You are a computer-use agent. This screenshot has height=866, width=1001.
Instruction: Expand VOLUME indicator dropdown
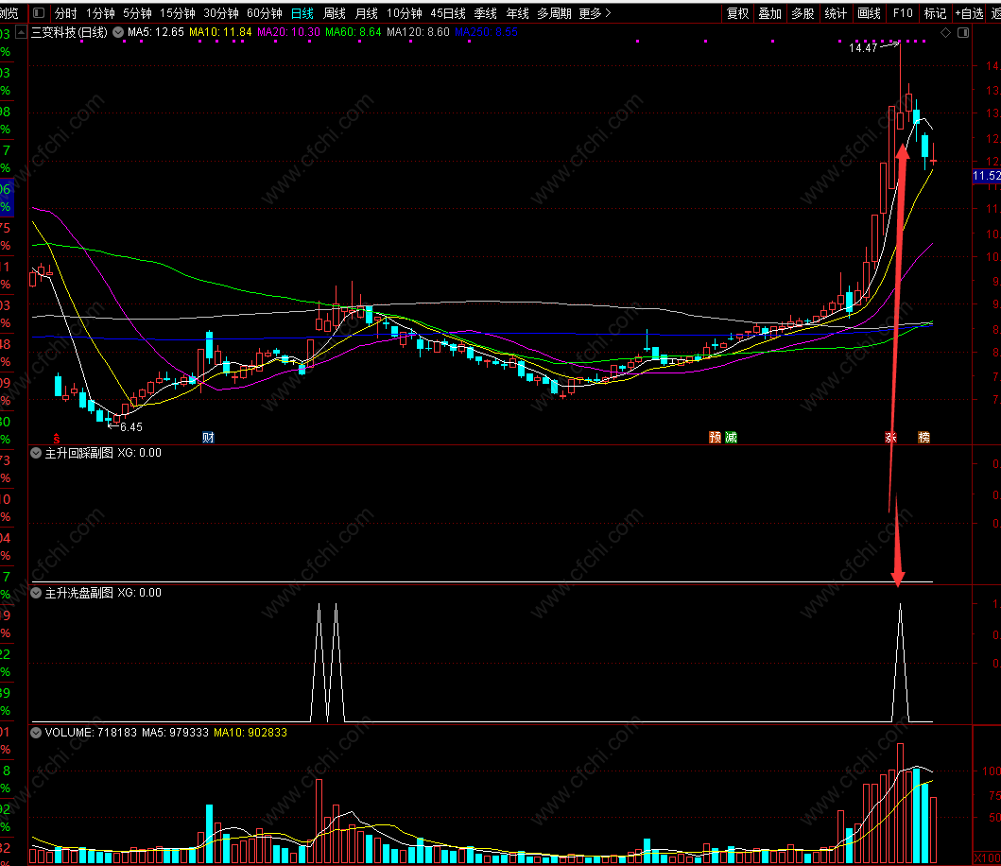[36, 733]
